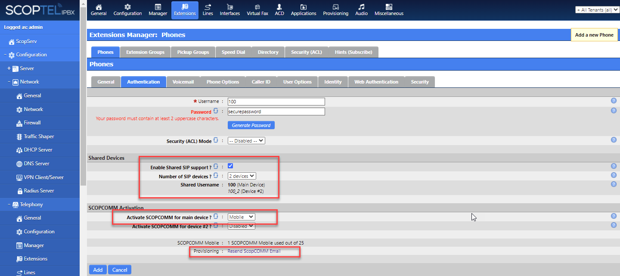Switch to the Identity sub-tab

click(x=333, y=82)
